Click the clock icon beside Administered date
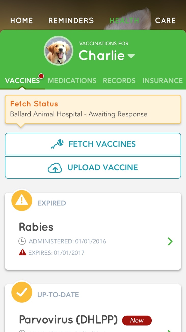This screenshot has width=186, height=332. click(22, 241)
